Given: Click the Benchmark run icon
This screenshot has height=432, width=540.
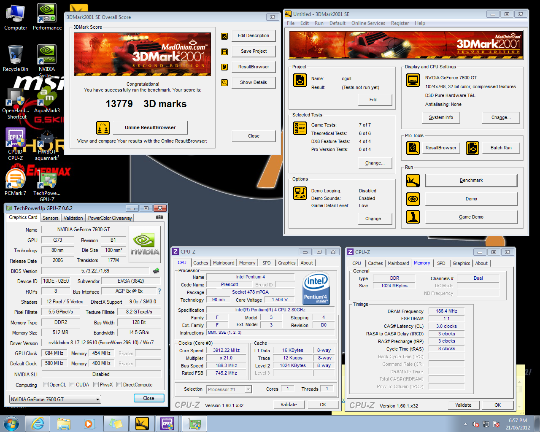Looking at the screenshot, I should [413, 181].
